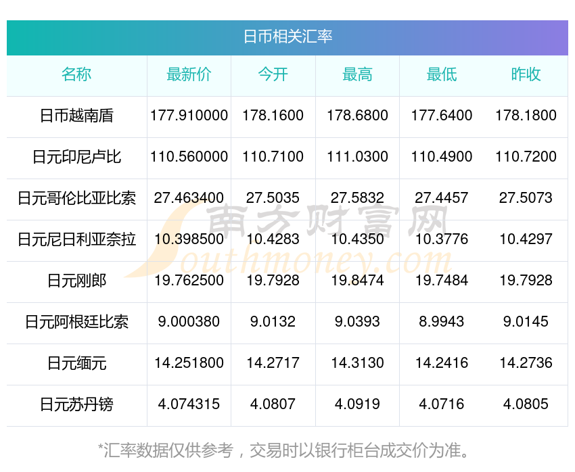This screenshot has height=472, width=575.
Task: Open the 日元苏丹镑 currency pair
Action: 76,404
